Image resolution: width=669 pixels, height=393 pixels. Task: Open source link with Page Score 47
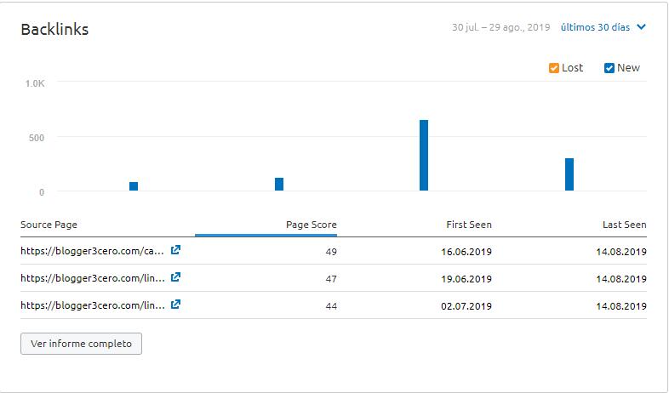(x=92, y=278)
